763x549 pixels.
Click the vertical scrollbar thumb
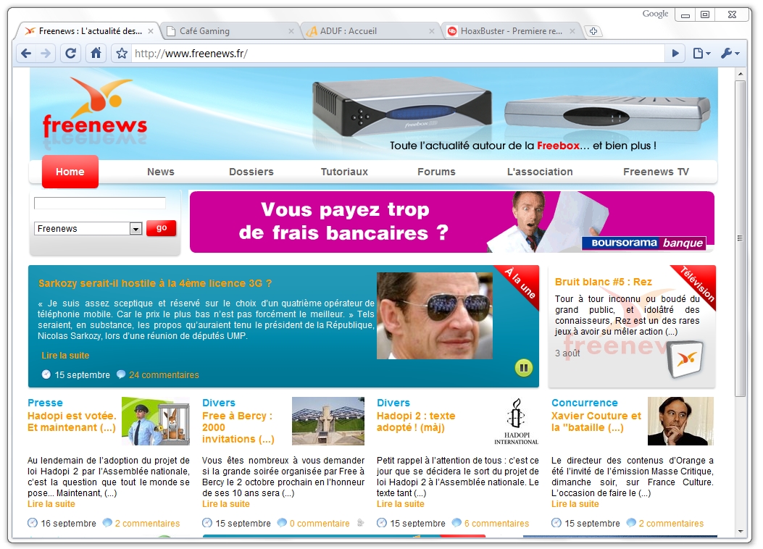pos(740,238)
